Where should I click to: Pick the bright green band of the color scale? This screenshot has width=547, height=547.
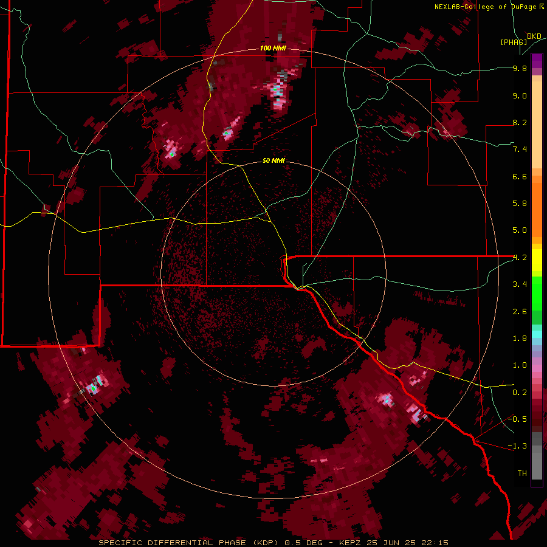pos(537,294)
